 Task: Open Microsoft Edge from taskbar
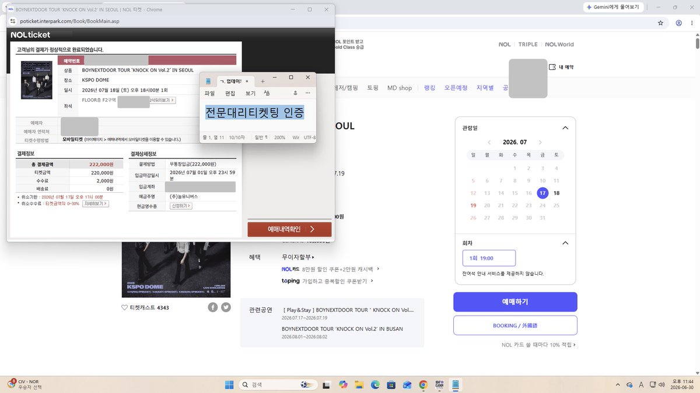376,384
